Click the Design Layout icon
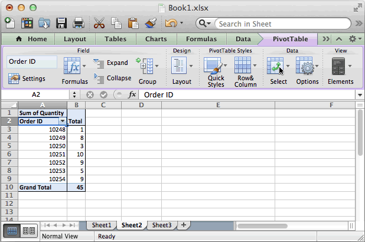 pyautogui.click(x=179, y=66)
